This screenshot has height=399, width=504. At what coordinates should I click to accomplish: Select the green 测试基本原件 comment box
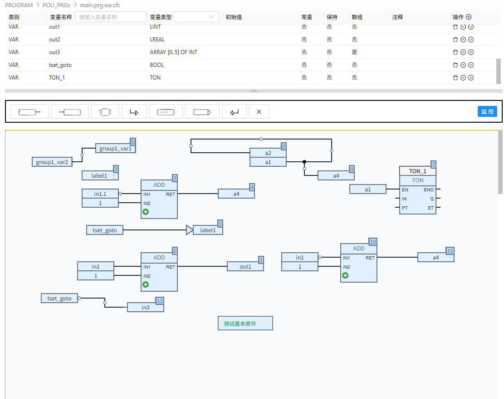(245, 323)
